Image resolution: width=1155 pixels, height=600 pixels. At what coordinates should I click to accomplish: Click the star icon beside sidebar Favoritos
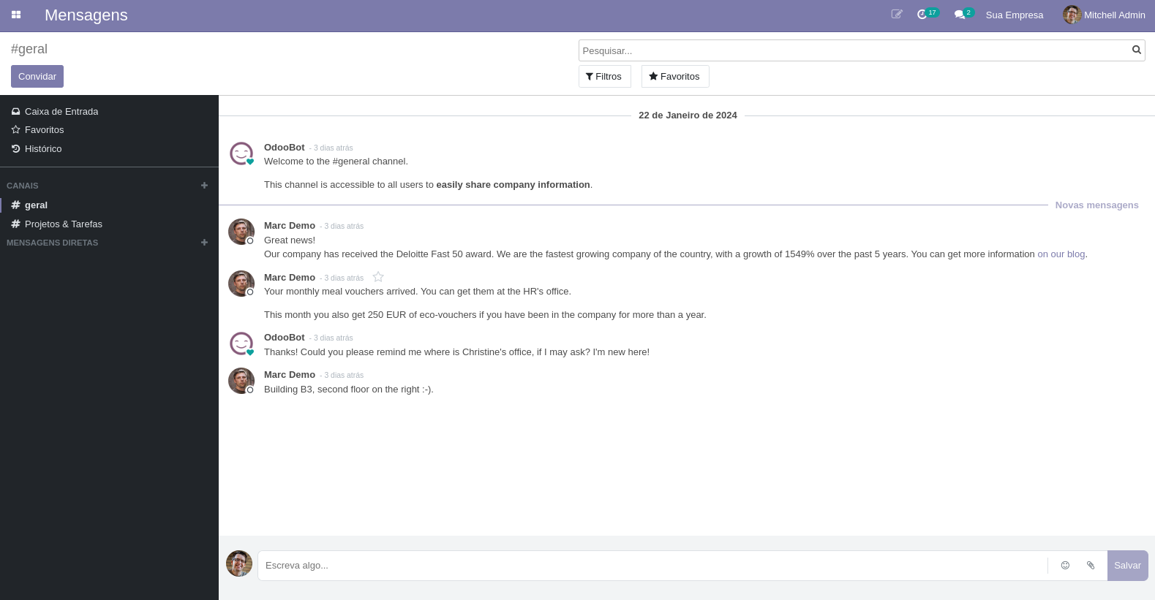[15, 129]
